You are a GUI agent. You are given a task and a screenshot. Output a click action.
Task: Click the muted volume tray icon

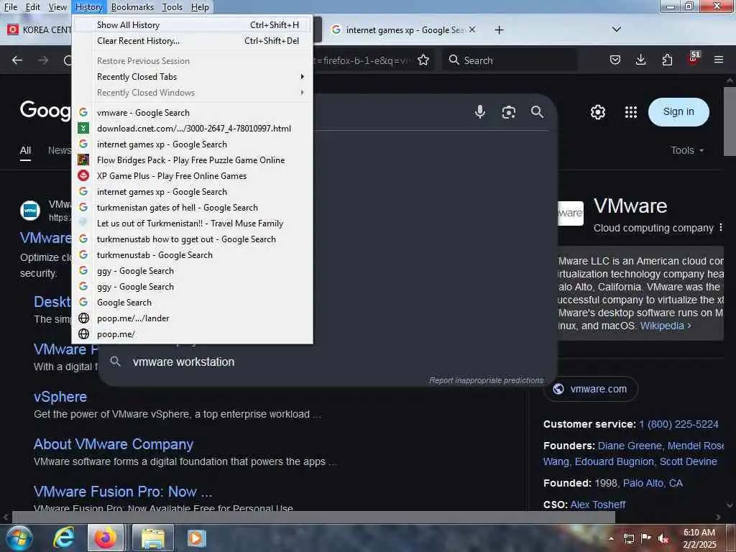coord(663,538)
